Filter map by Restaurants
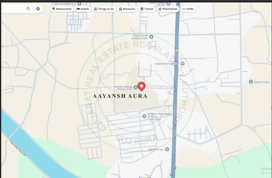Image resolution: width=272 pixels, height=178 pixels. click(x=62, y=9)
